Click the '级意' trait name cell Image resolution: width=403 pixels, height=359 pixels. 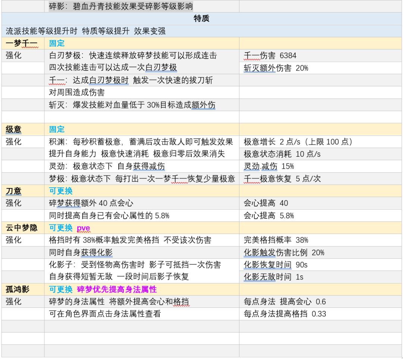click(23, 129)
